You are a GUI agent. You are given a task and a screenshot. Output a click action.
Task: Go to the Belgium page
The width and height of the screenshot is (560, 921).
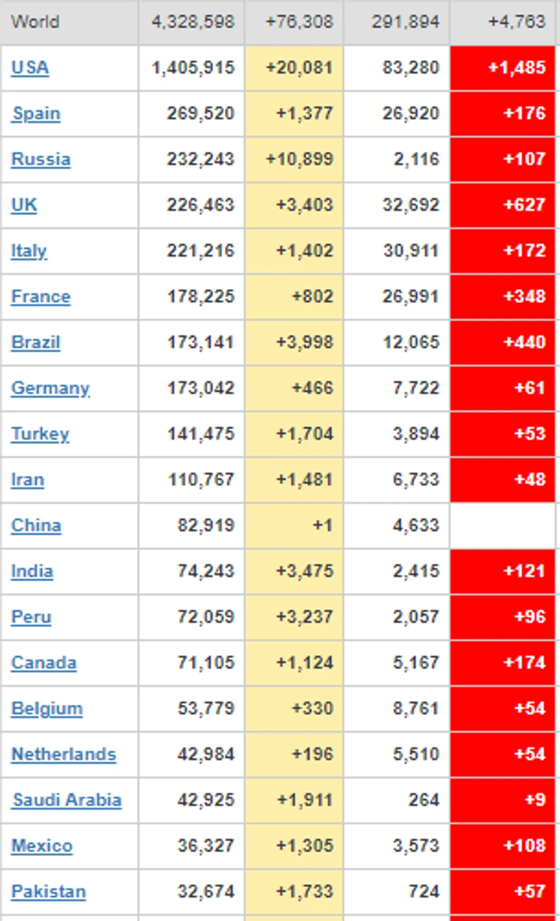coord(47,709)
